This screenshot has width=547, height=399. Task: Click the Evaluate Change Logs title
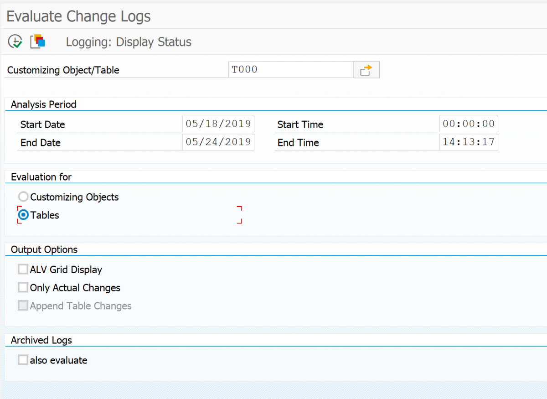[x=78, y=16]
